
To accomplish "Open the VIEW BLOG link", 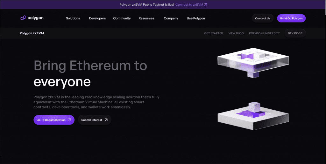I will pos(236,33).
